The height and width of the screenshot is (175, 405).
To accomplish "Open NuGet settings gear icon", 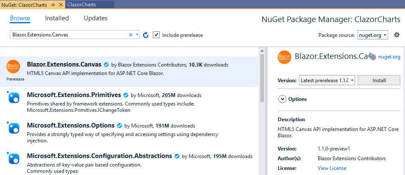I will (396, 35).
